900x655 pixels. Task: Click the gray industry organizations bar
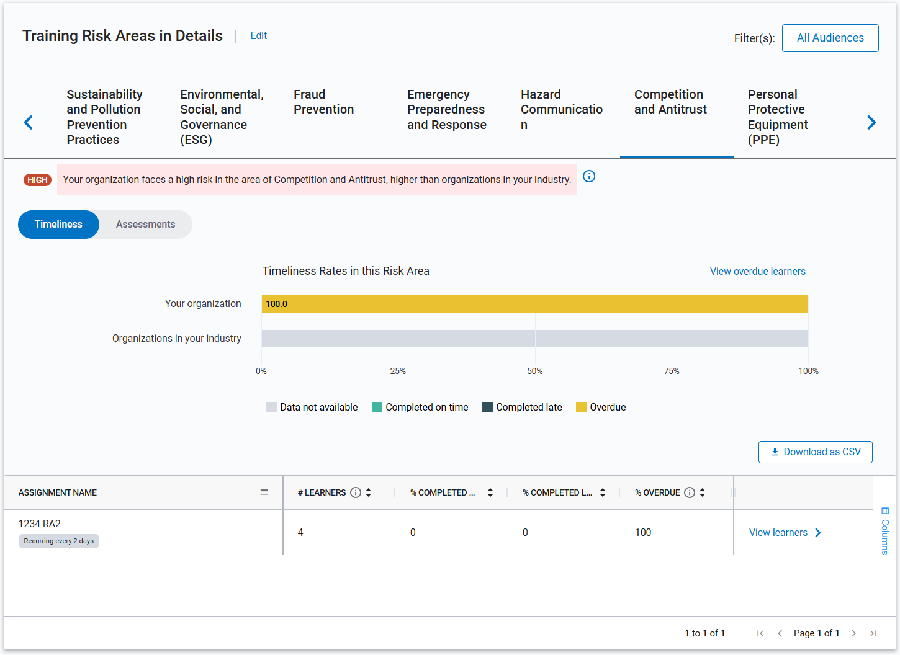click(535, 339)
